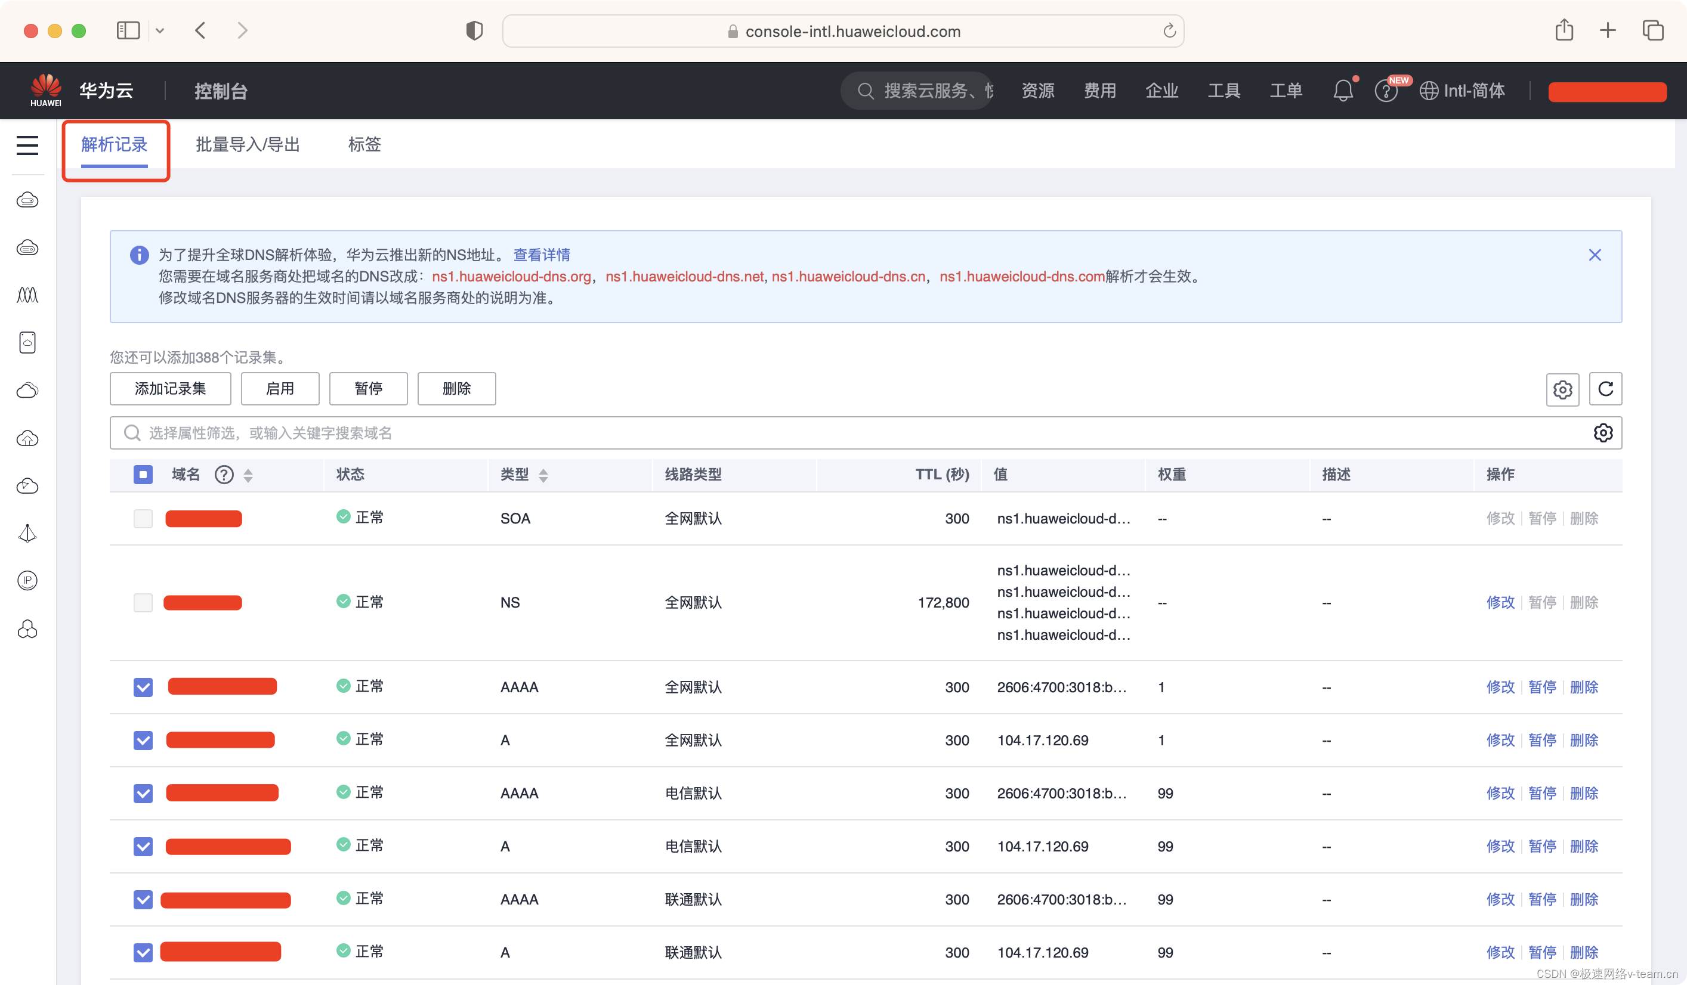This screenshot has width=1687, height=985.
Task: Open the 标签 tab
Action: tap(364, 144)
